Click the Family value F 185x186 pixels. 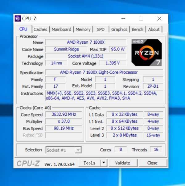[x=55, y=79]
